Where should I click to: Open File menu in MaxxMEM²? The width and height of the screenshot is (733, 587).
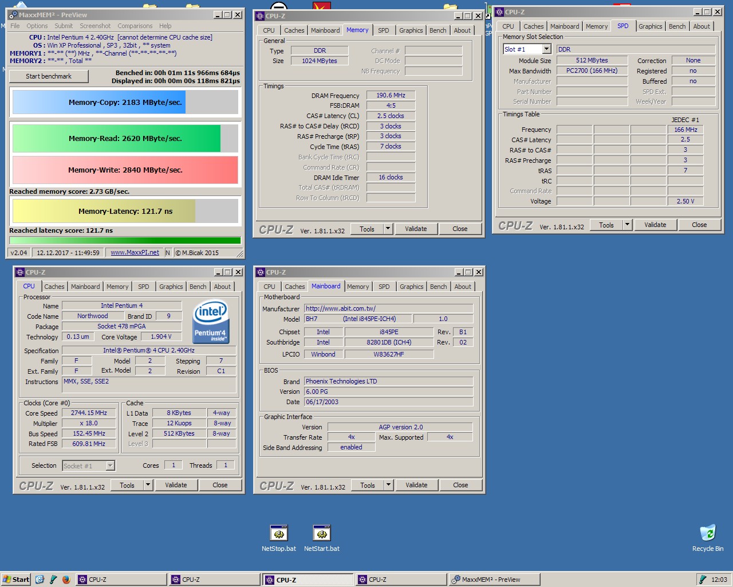[x=15, y=26]
